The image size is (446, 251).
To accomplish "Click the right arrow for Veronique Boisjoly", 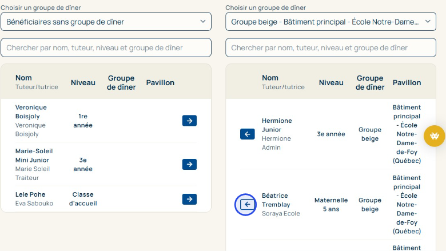I will pos(189,121).
